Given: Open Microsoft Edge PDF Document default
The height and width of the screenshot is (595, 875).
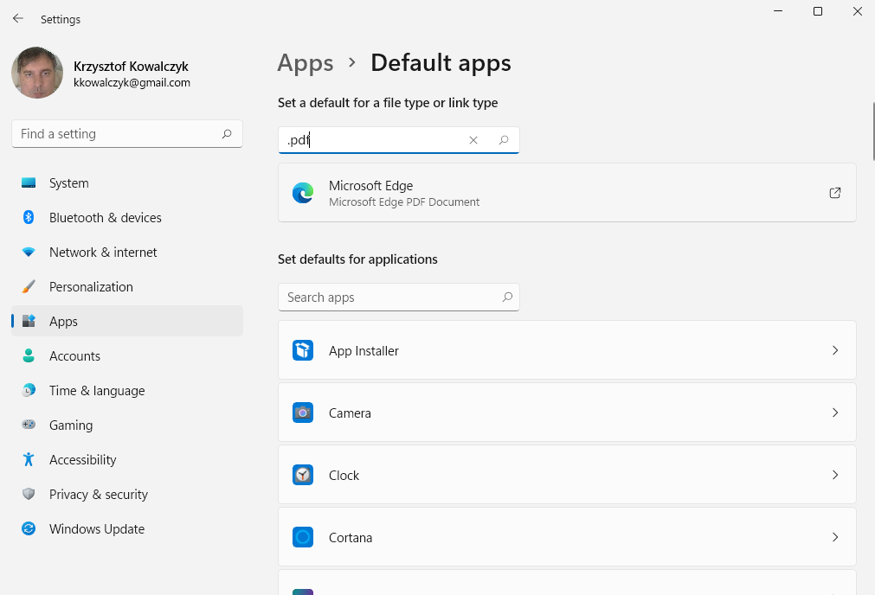Looking at the screenshot, I should 567,193.
